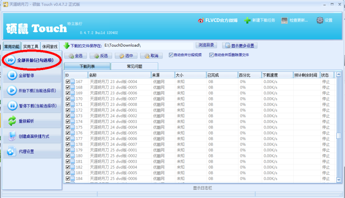The image size is (345, 198).
Task: Click 开始下载(当前选择项) play icon
Action: 12,90
